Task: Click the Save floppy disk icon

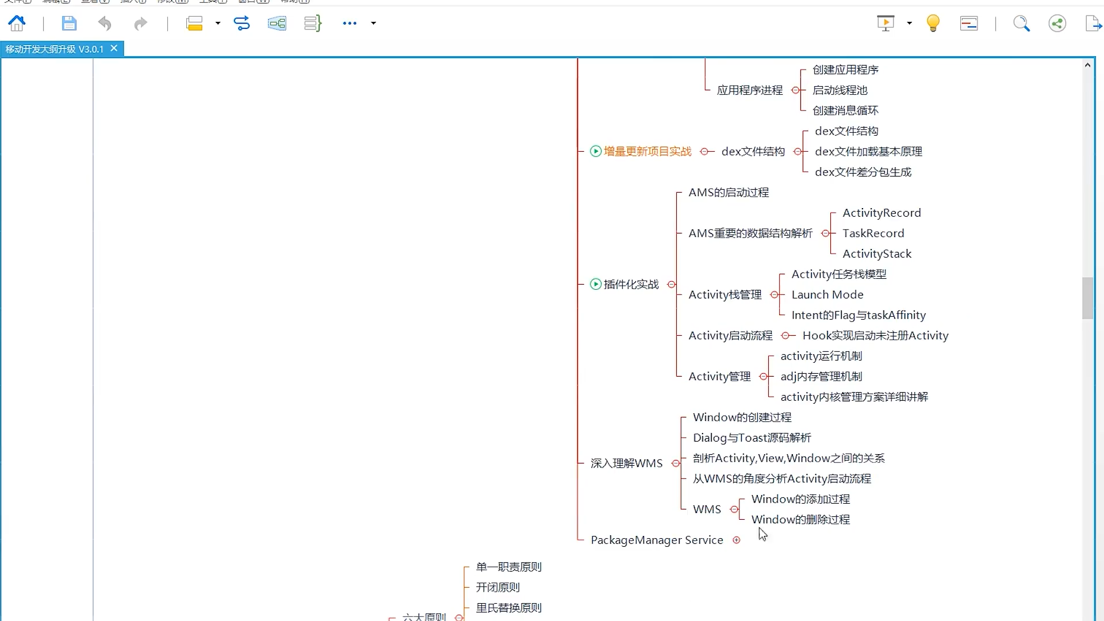Action: [69, 24]
